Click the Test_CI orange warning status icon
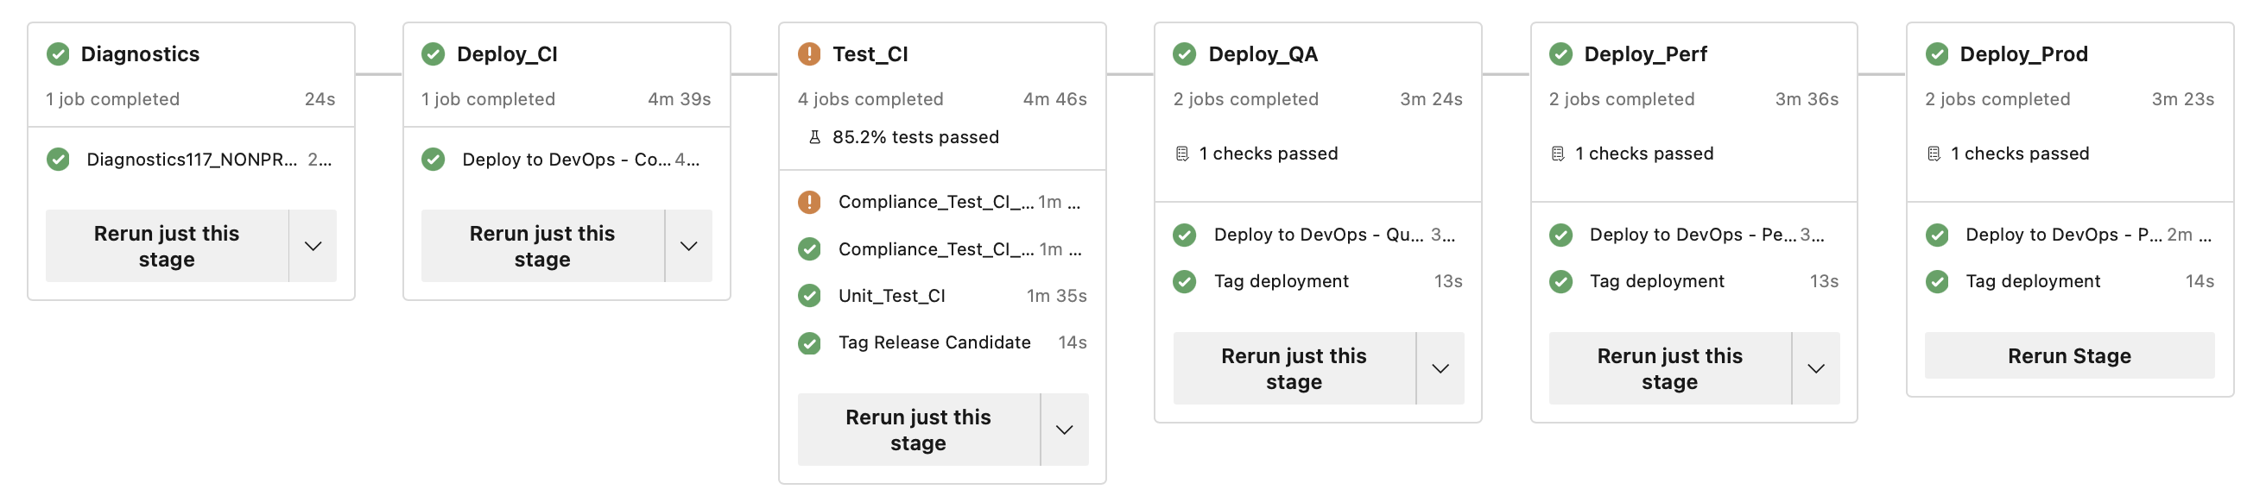This screenshot has width=2266, height=502. pyautogui.click(x=808, y=54)
